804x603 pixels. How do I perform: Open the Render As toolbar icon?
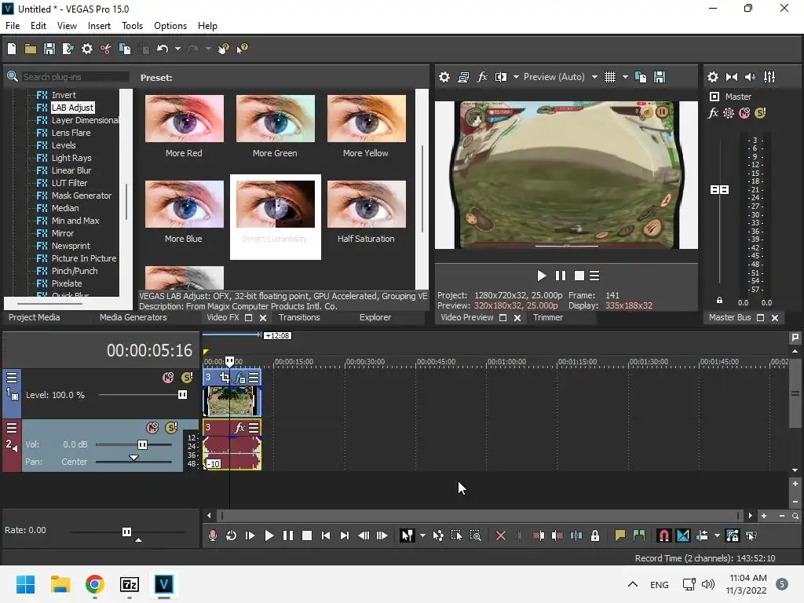pos(68,49)
